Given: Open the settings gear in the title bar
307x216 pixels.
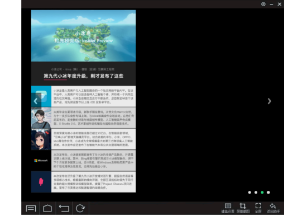Looking at the screenshot, I should pos(263,4).
